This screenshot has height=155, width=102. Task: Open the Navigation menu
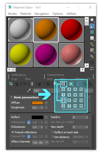coord(42,14)
